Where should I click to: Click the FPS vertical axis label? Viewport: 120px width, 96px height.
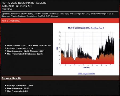57,48
